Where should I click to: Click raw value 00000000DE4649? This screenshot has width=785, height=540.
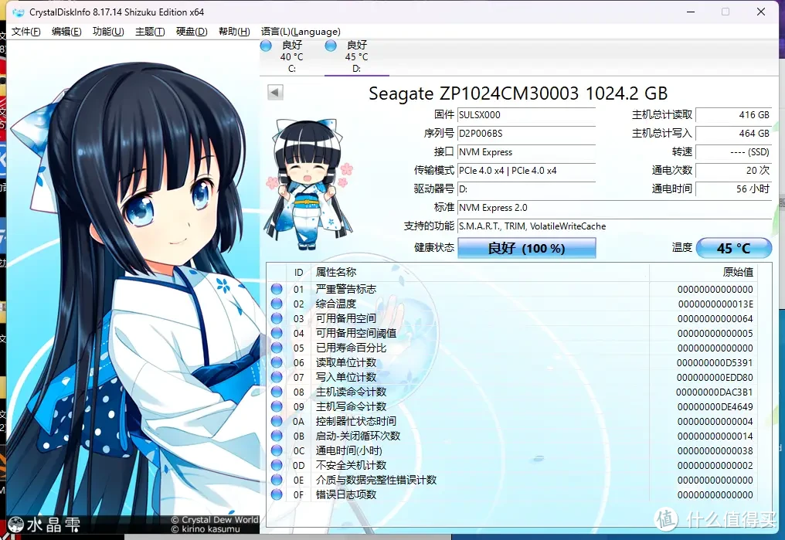tap(715, 407)
